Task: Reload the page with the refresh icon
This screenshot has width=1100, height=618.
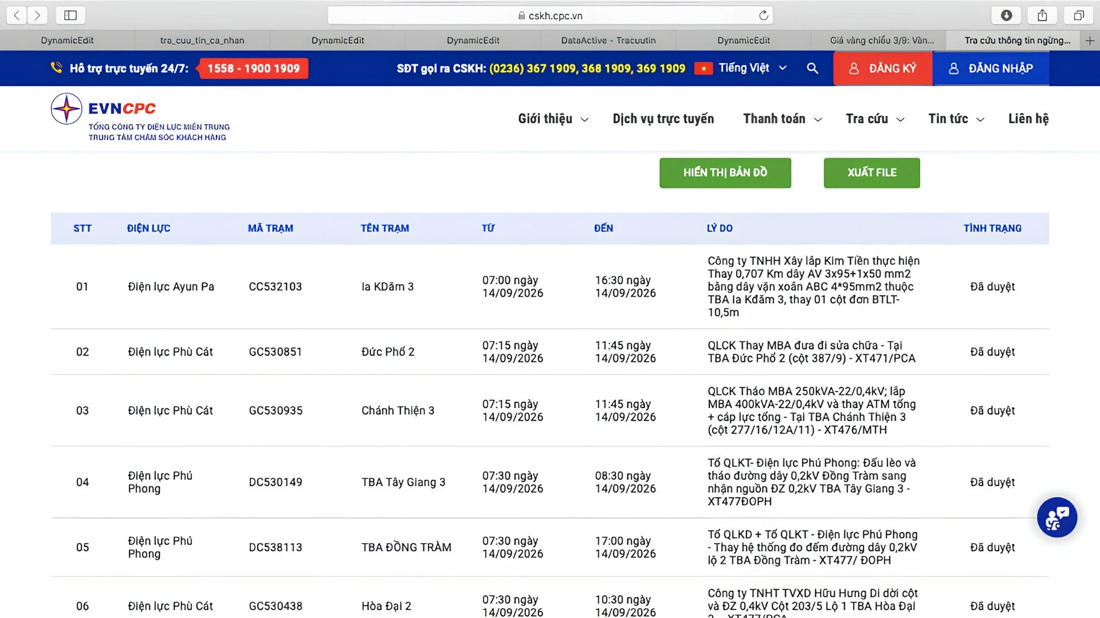Action: click(x=764, y=15)
